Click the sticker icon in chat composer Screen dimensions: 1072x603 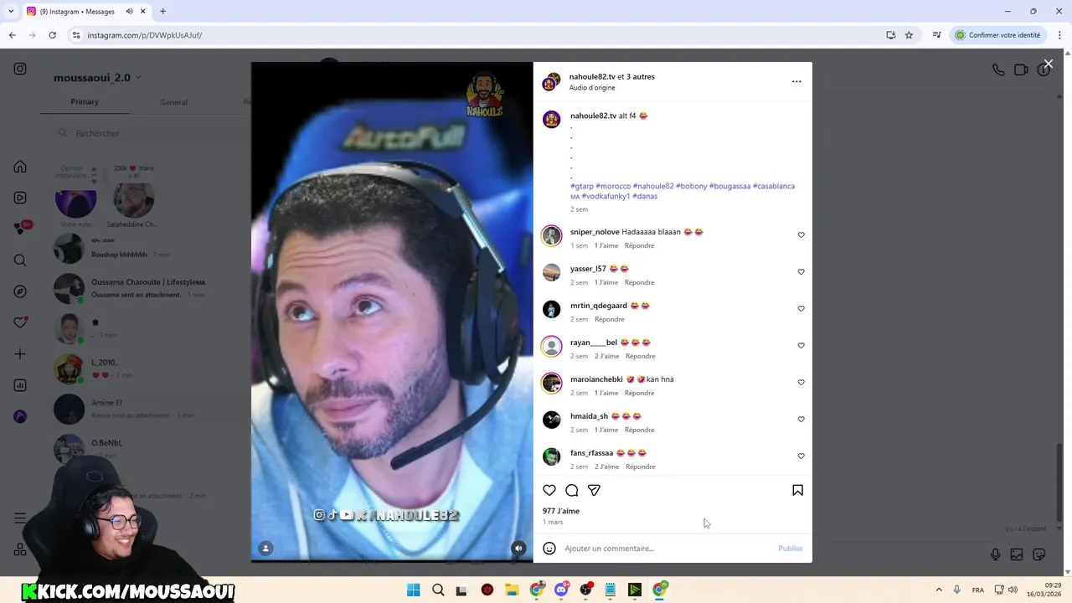(1039, 554)
